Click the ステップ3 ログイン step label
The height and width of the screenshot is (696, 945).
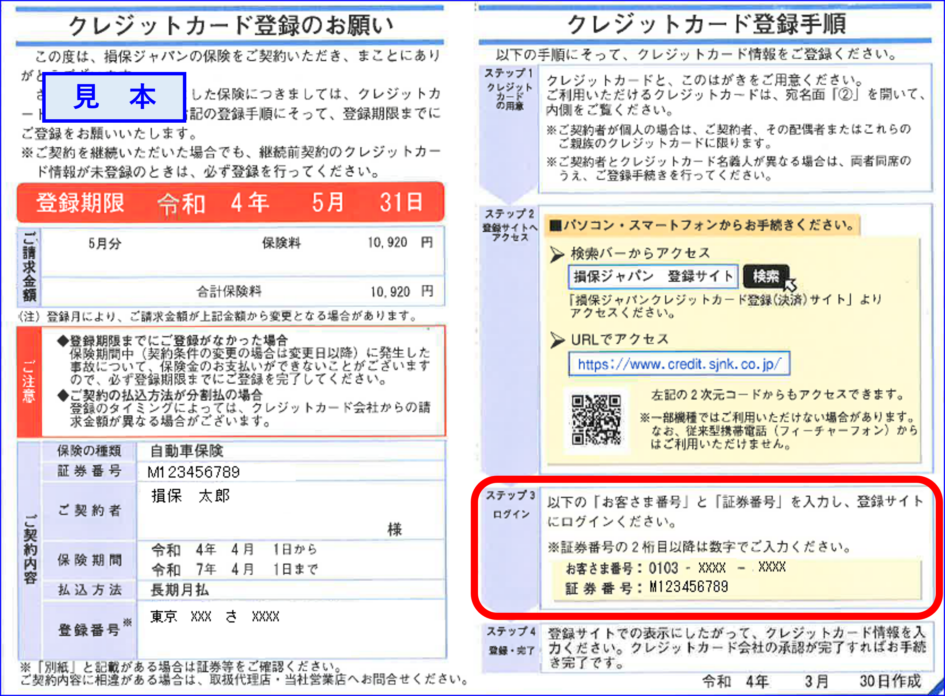pos(511,504)
